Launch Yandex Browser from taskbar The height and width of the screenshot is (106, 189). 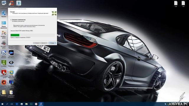click(36, 104)
